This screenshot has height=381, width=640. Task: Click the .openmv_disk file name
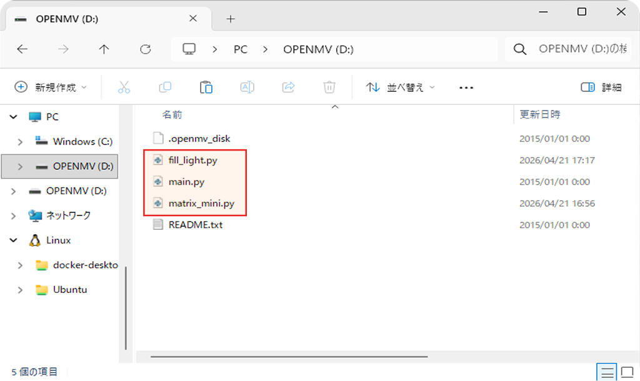[199, 139]
